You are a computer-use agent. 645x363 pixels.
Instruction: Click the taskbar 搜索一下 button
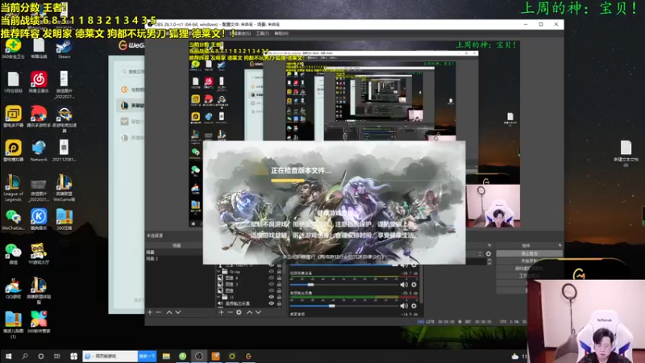(x=147, y=356)
